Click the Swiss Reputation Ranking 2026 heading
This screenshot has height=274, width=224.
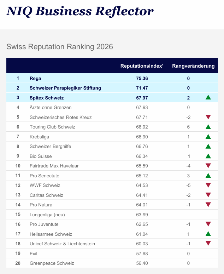[x=60, y=47]
